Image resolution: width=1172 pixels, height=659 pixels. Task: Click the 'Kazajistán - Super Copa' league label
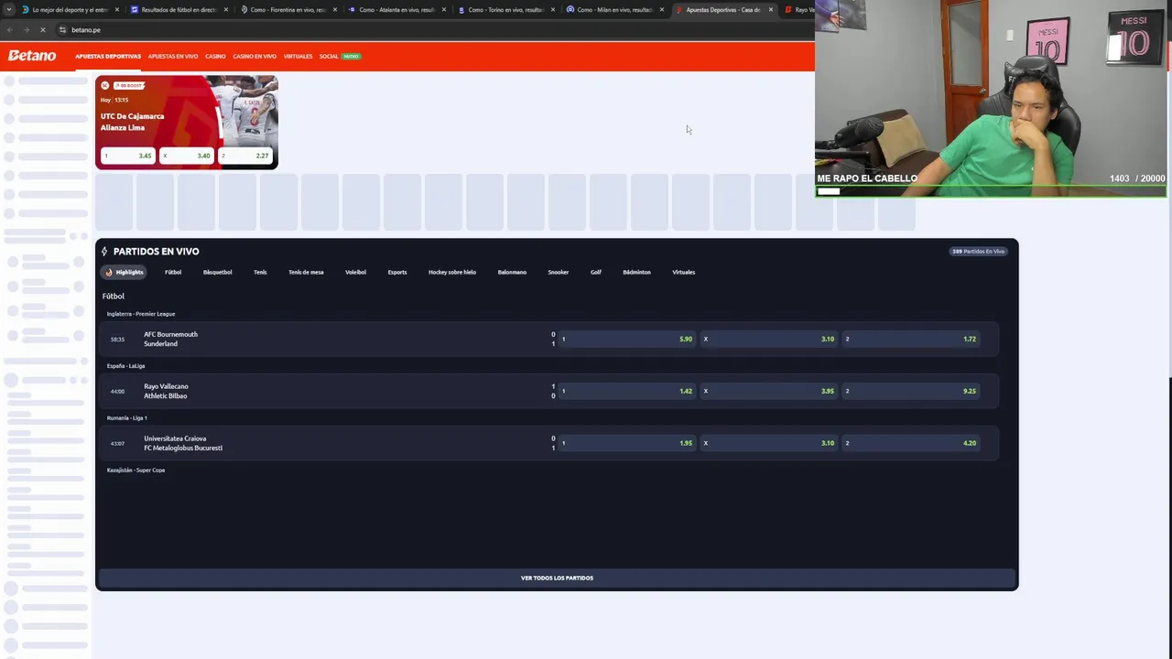pyautogui.click(x=136, y=470)
